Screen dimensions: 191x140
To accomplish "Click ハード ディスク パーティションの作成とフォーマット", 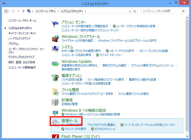I will pos(149,125).
